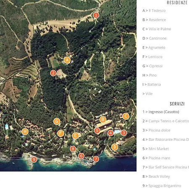Open the 'A > Il Tedesco' link
Viewport: 189px width, 189px height.
[x=154, y=10]
